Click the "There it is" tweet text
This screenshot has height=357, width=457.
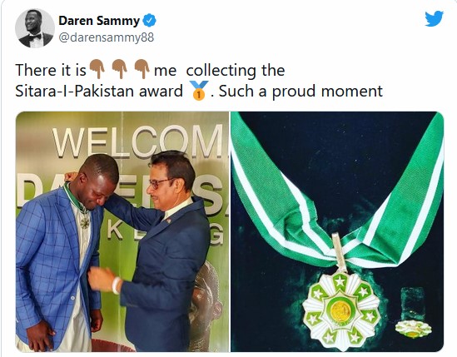point(51,70)
